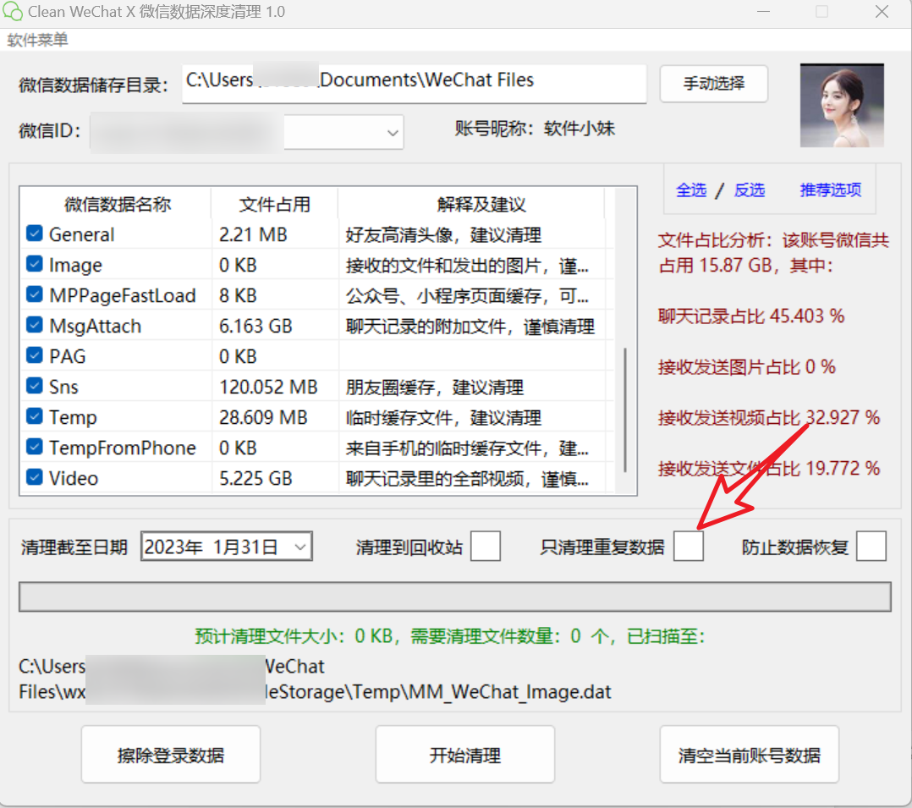The width and height of the screenshot is (912, 808).
Task: Enable the 只清理重复数据 checkbox
Action: point(689,547)
